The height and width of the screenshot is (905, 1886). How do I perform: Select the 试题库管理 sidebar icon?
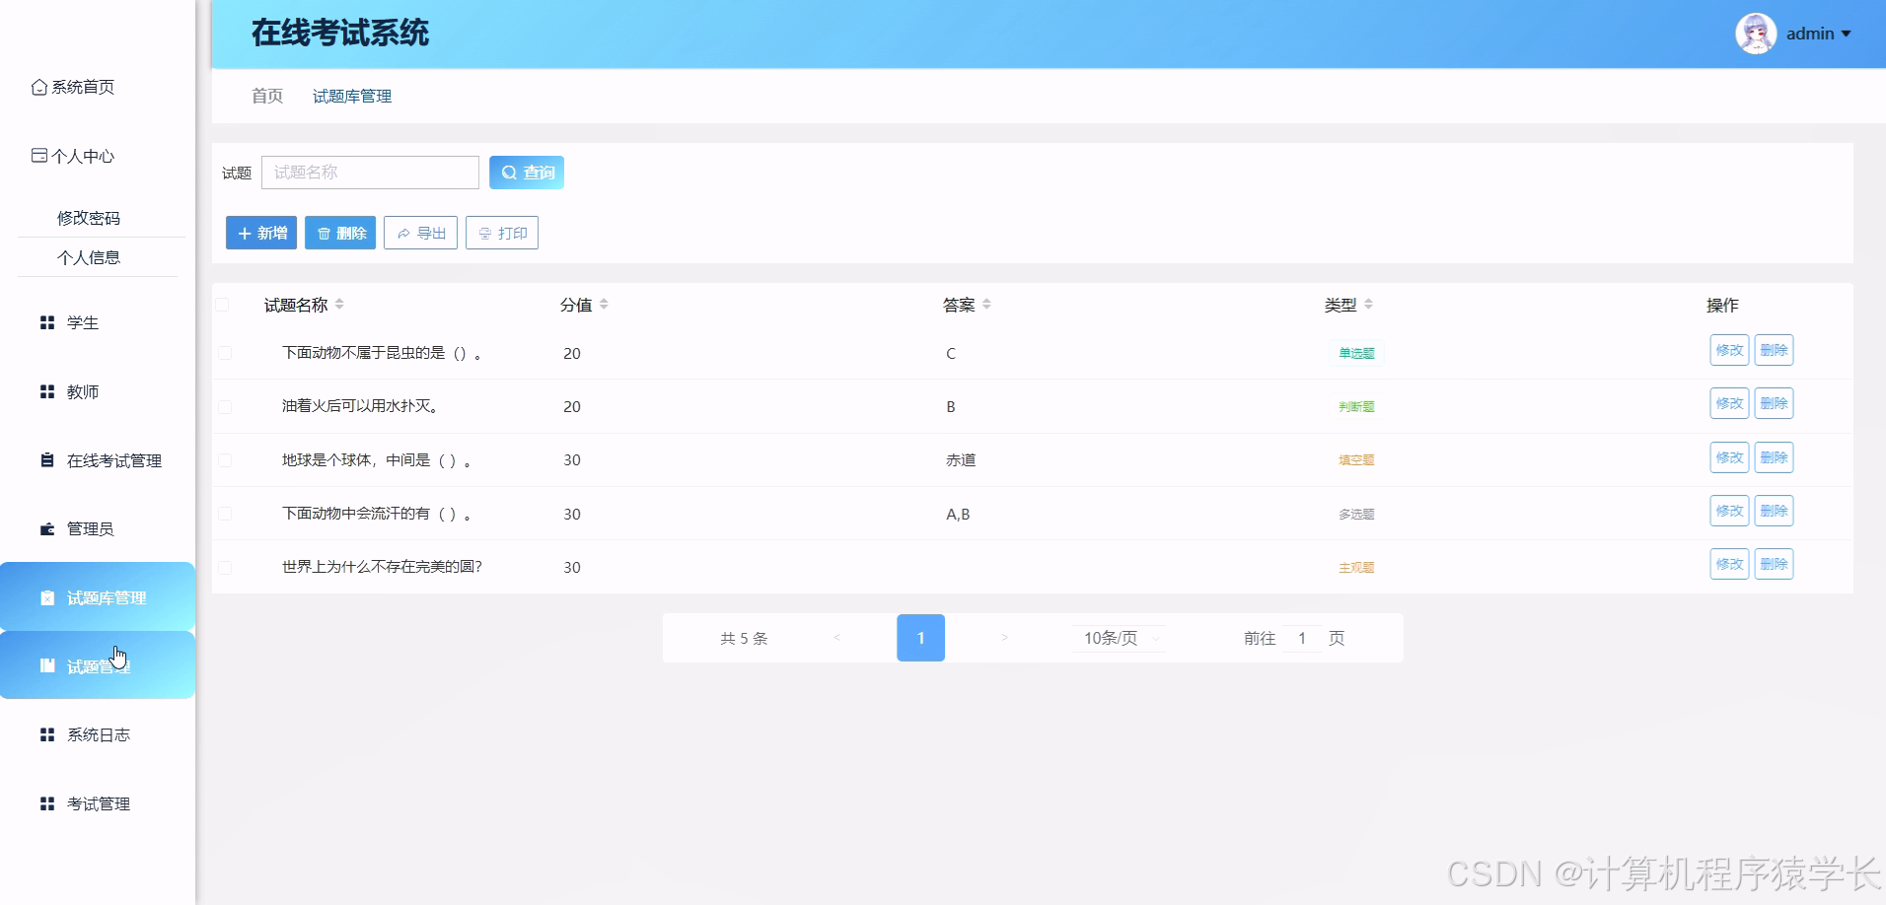click(45, 597)
